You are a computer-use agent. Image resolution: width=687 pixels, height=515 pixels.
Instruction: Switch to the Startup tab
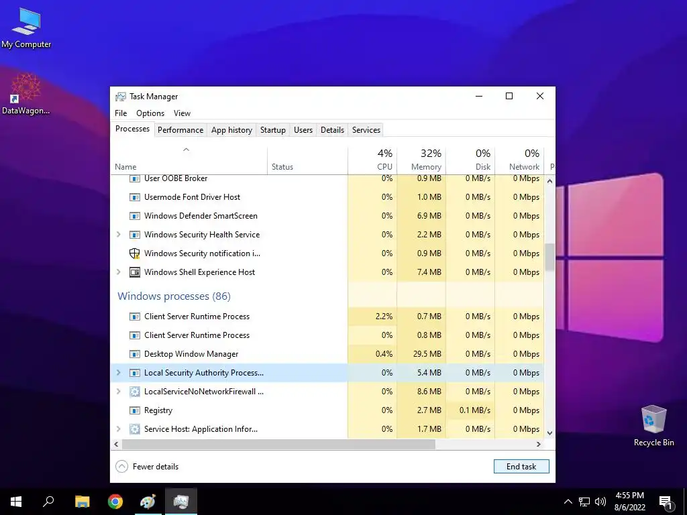273,130
